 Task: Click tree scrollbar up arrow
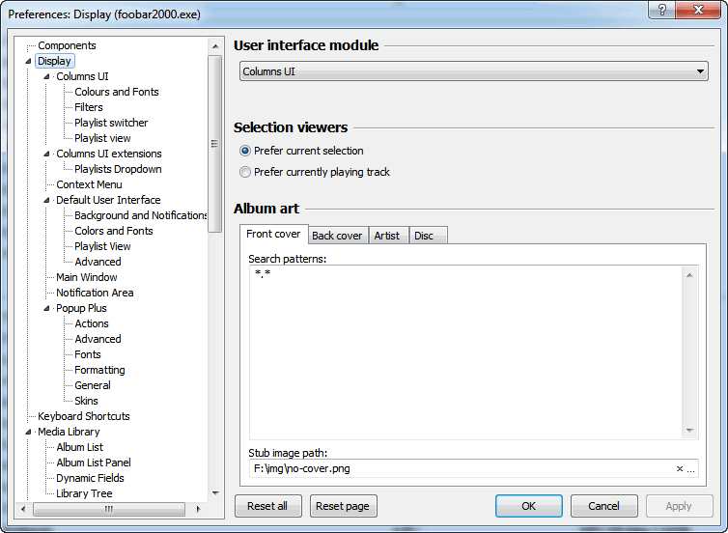click(x=215, y=46)
